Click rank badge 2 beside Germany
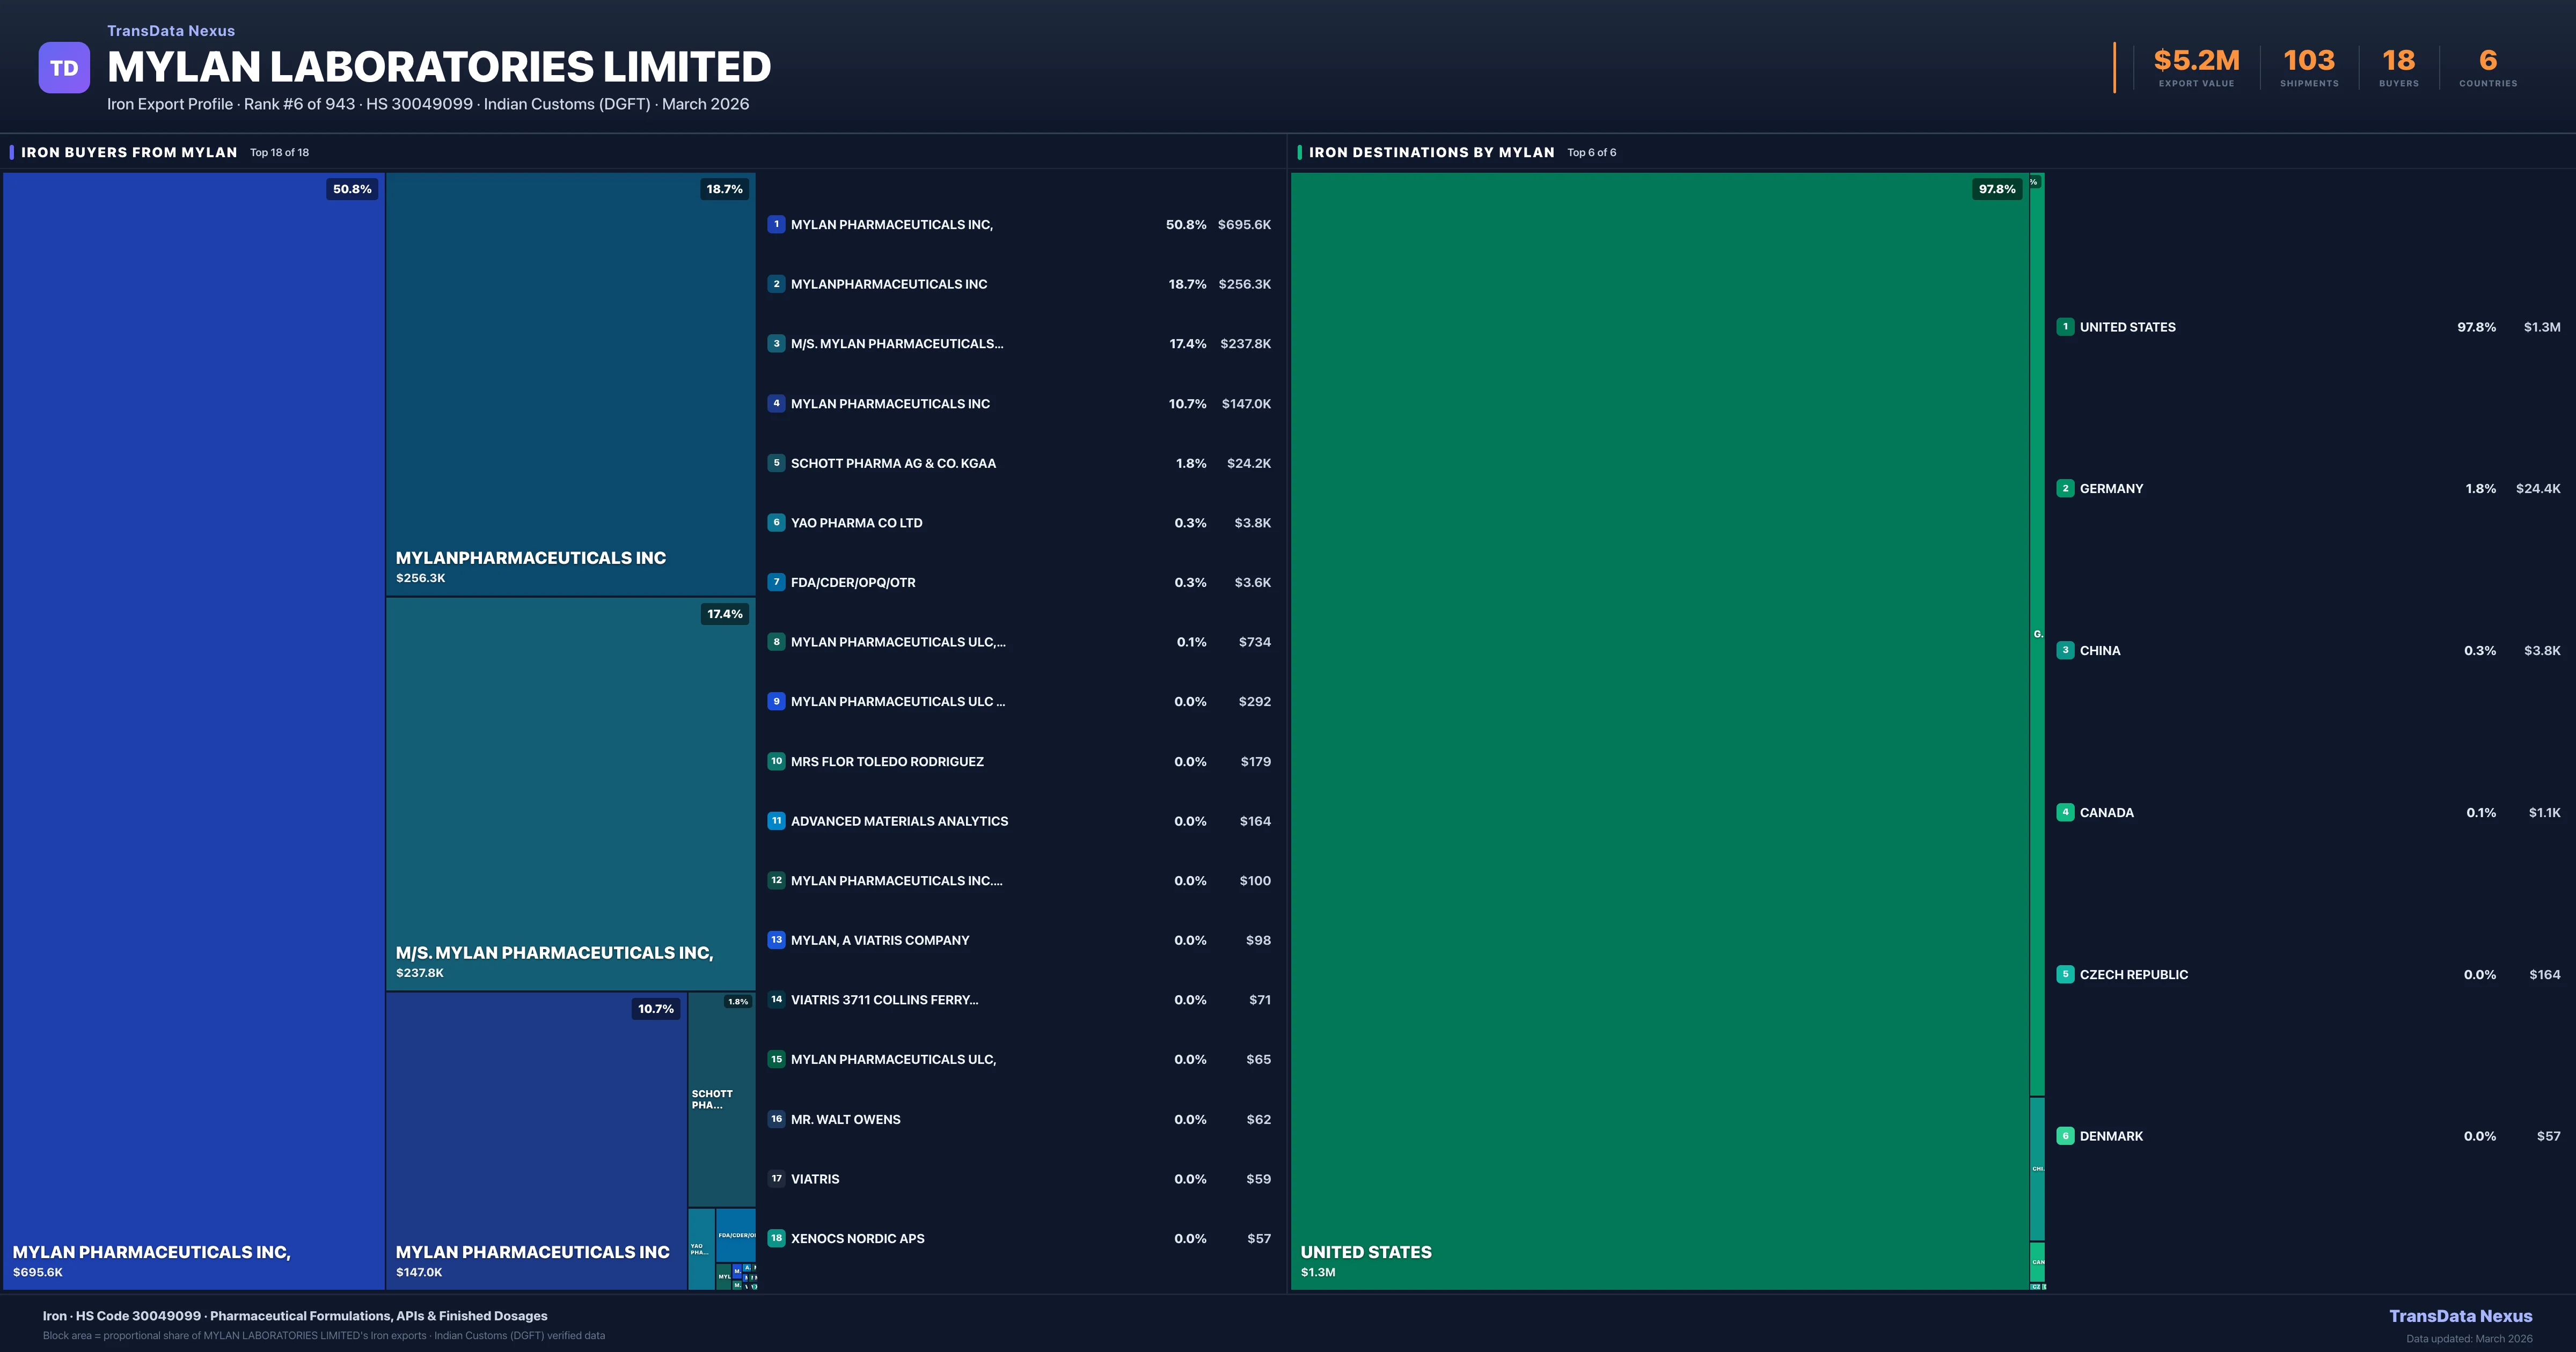The image size is (2576, 1352). tap(2065, 489)
